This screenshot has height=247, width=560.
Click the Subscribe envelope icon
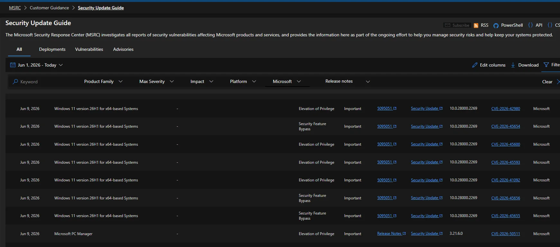pyautogui.click(x=447, y=25)
